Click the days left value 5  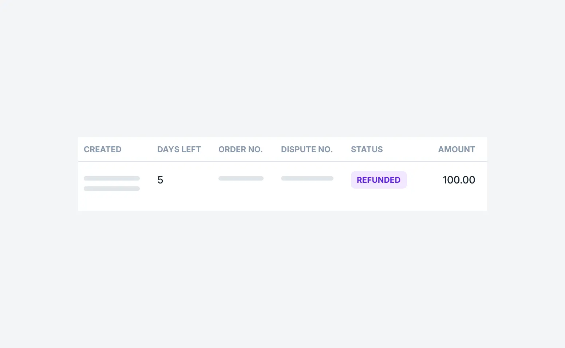160,180
